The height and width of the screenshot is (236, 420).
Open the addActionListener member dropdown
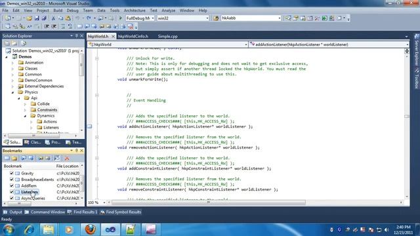pyautogui.click(x=407, y=45)
